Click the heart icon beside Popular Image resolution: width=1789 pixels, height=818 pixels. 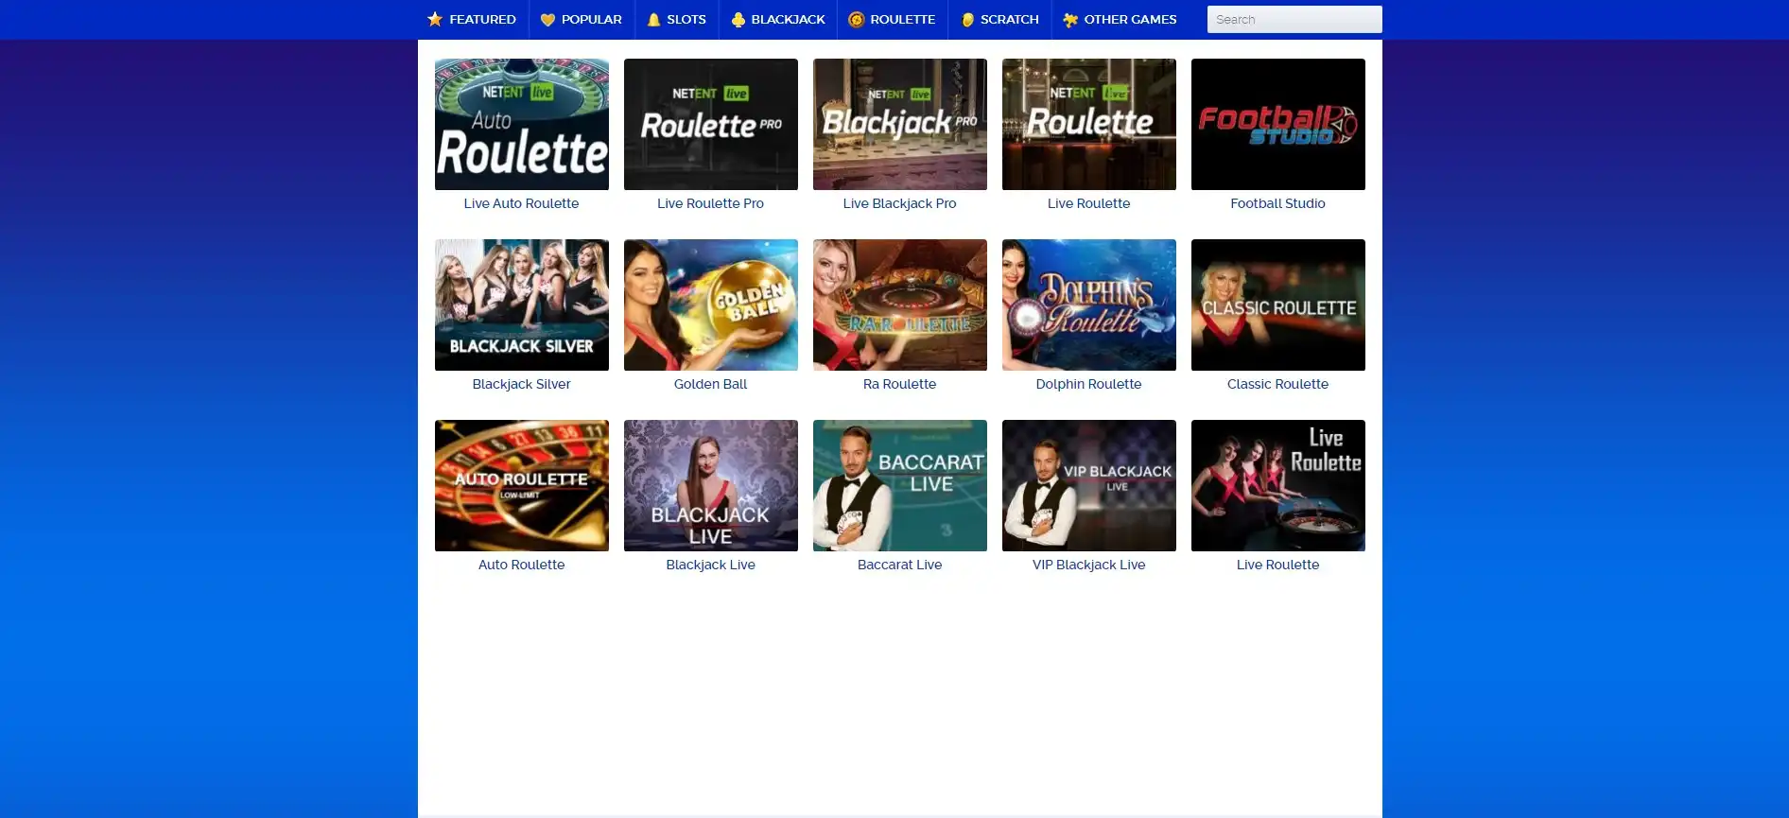[547, 20]
